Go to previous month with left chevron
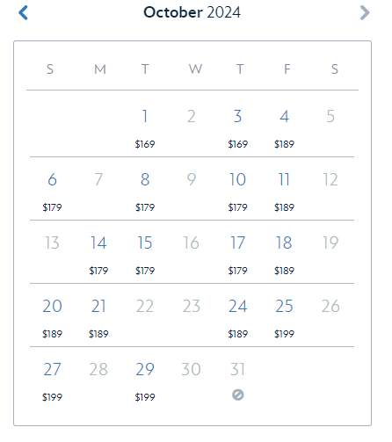 click(x=23, y=12)
